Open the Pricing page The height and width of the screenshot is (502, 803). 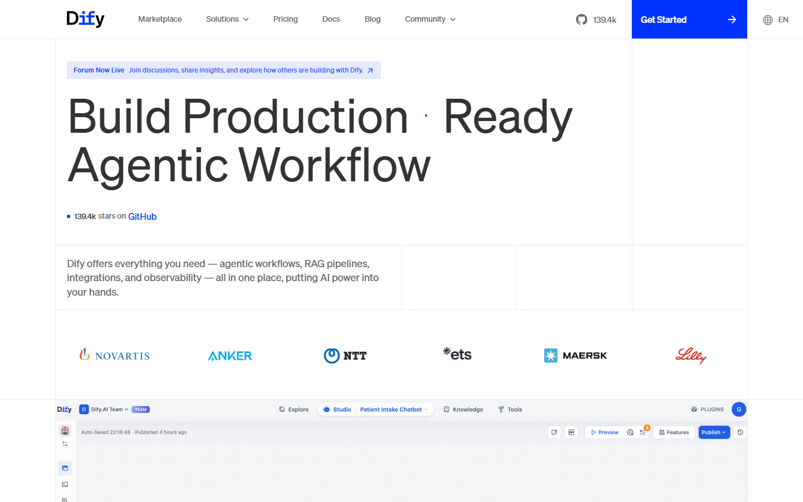point(286,19)
